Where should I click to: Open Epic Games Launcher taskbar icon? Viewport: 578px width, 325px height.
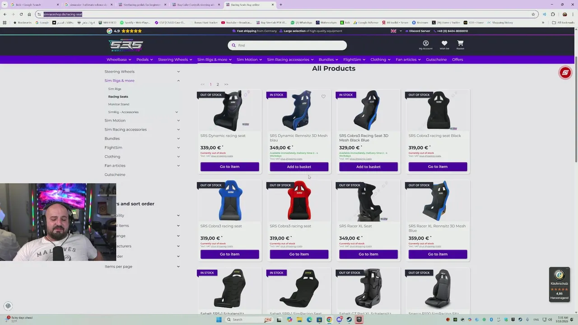359,320
